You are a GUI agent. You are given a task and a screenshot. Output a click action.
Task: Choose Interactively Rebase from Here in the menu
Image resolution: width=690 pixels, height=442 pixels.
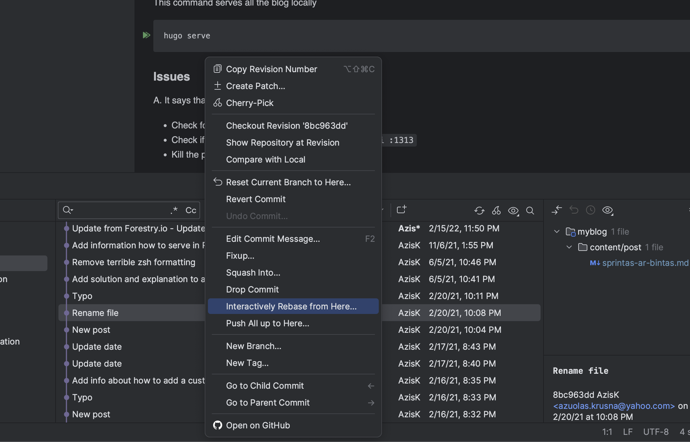(x=291, y=306)
